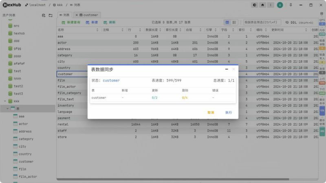Click the home icon in title bar
This screenshot has height=183, width=326.
tap(262, 5)
